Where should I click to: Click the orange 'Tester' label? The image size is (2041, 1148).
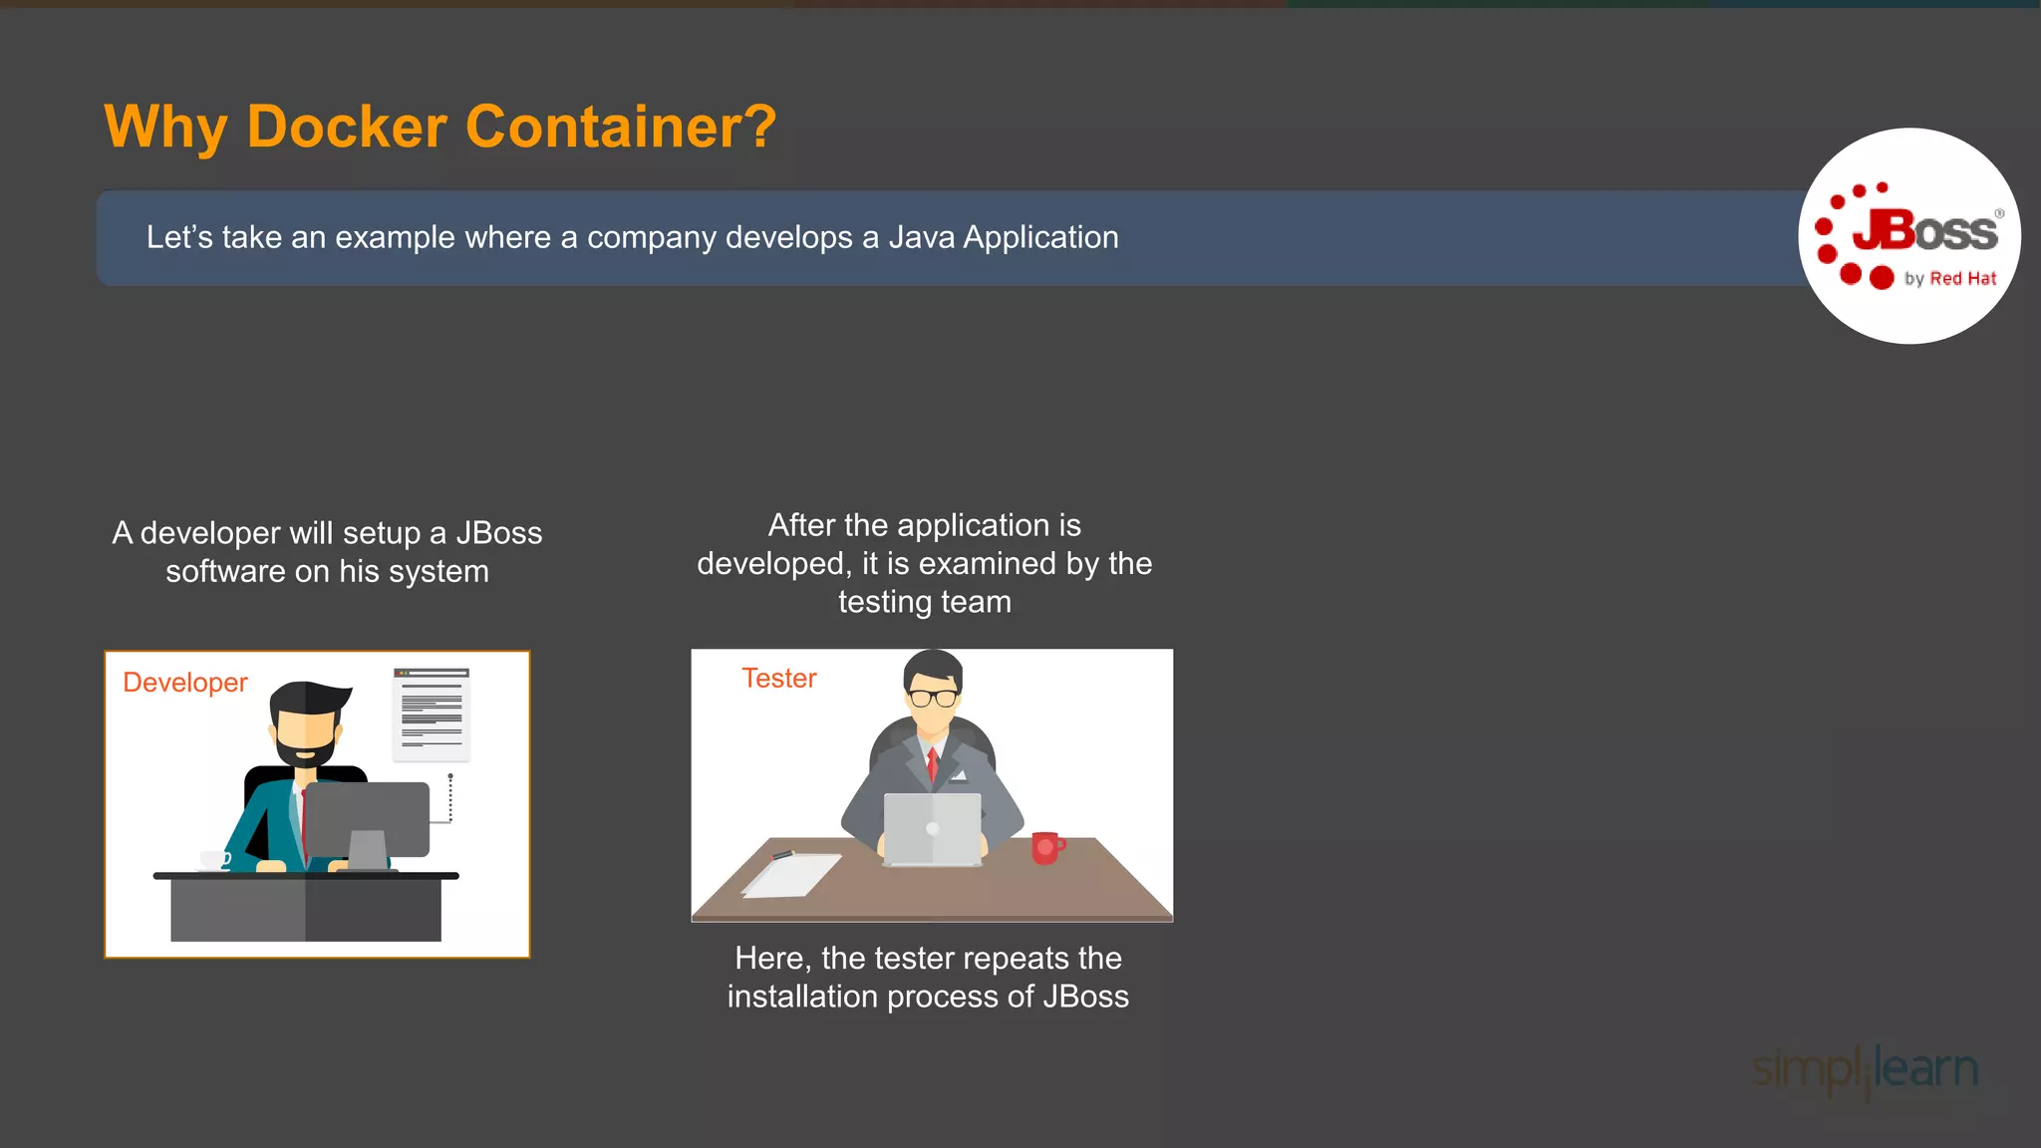778,679
